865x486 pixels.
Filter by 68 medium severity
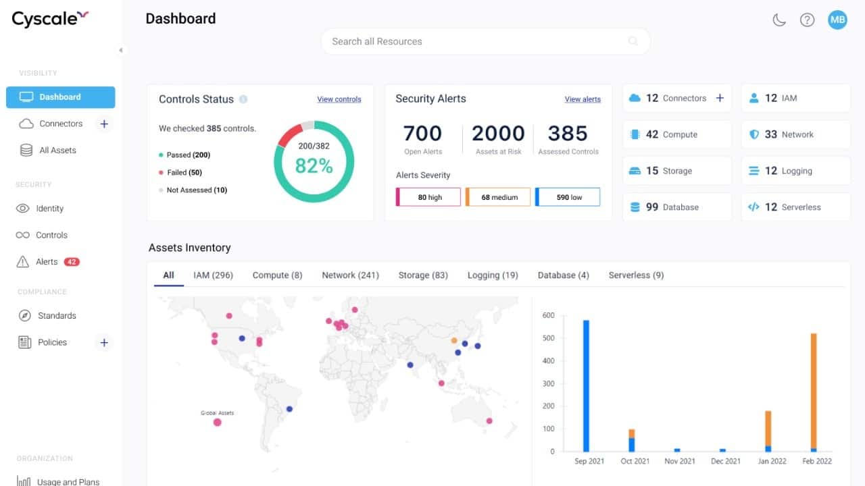coord(498,197)
